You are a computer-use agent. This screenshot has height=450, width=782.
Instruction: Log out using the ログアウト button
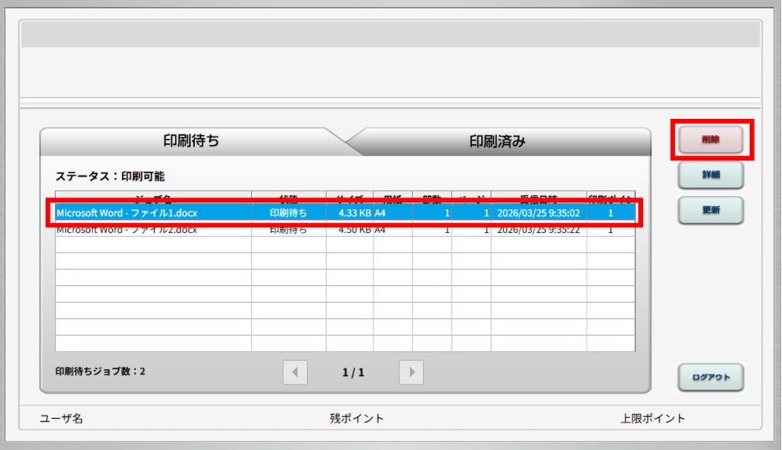[x=710, y=377]
